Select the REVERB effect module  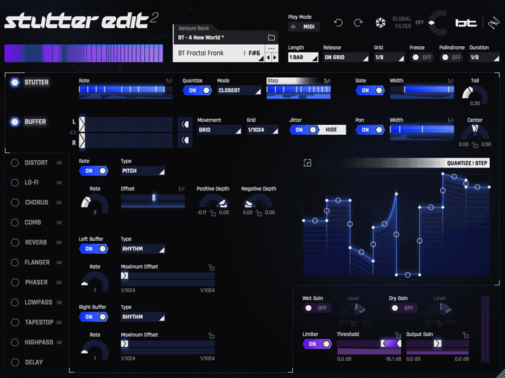coord(36,242)
